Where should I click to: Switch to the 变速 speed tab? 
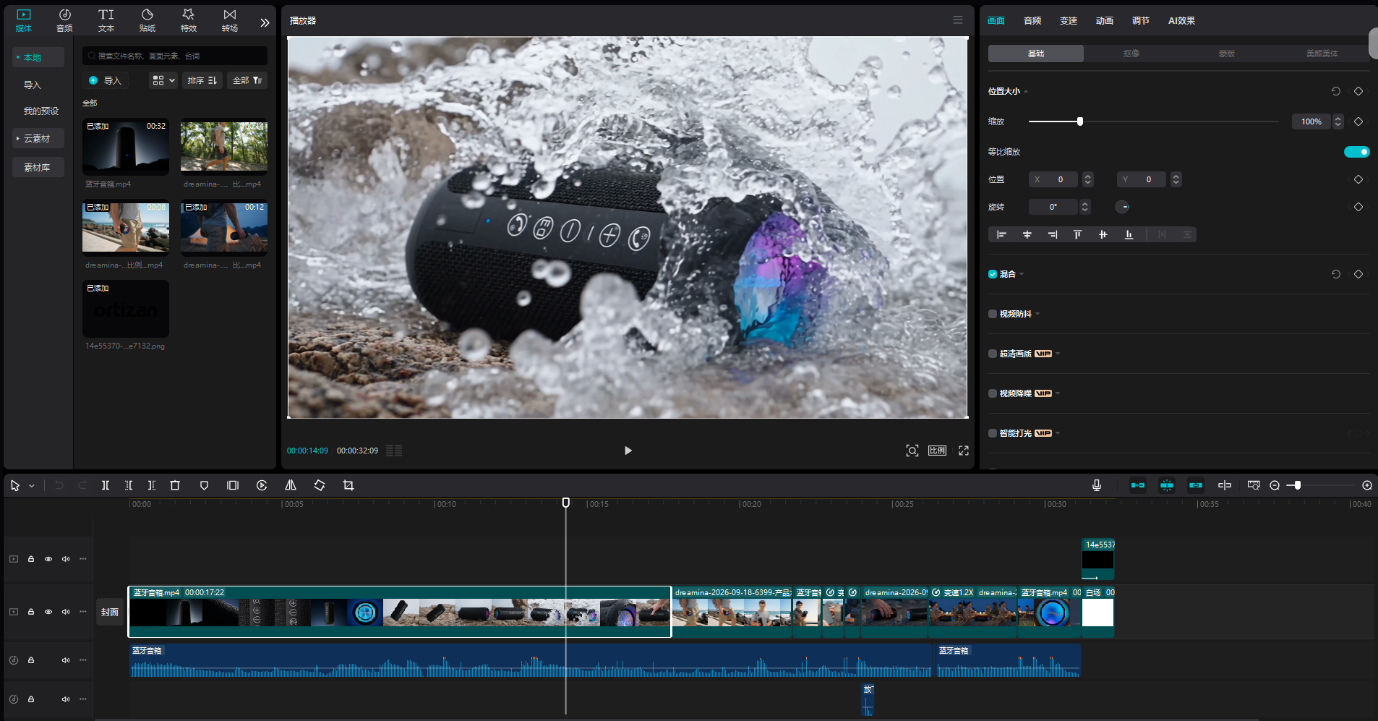(1069, 21)
